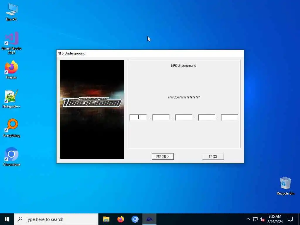Launch Visual Studio 2017 shortcut
Image resolution: width=300 pixels, height=225 pixels.
pyautogui.click(x=11, y=43)
